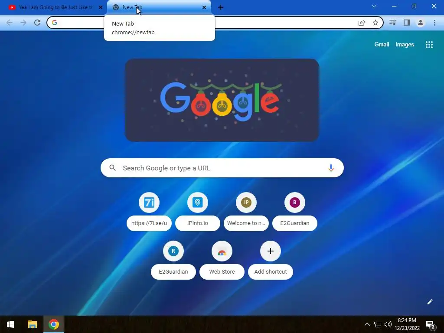Click the Chrome taskbar icon
Image resolution: width=444 pixels, height=333 pixels.
[53, 324]
